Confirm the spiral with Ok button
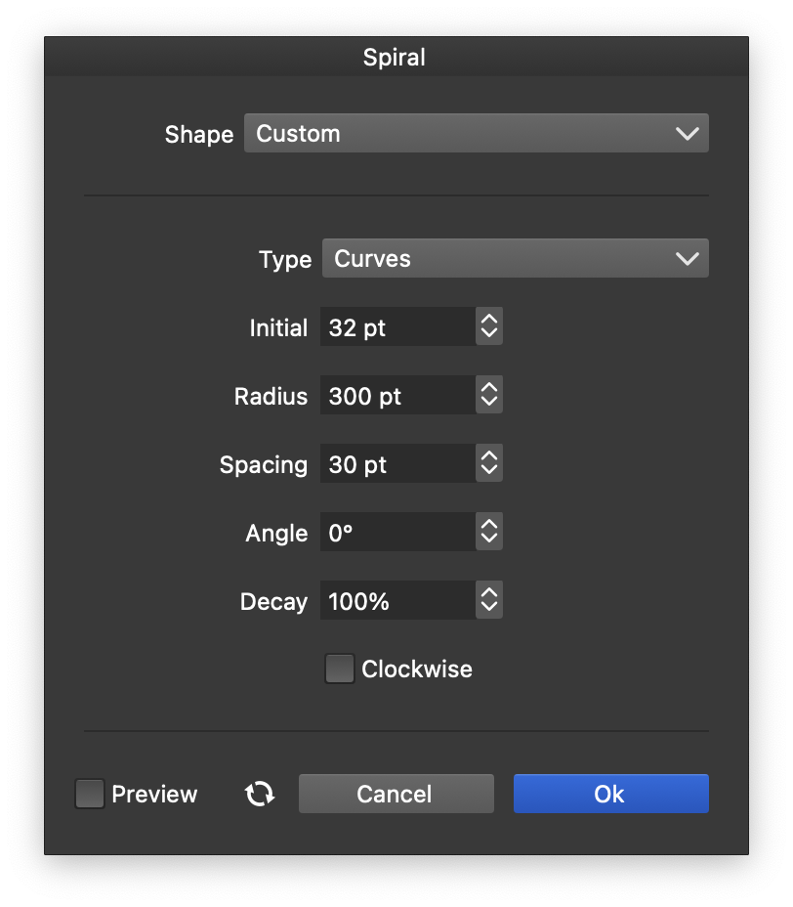Viewport: 793px width, 907px height. (610, 794)
